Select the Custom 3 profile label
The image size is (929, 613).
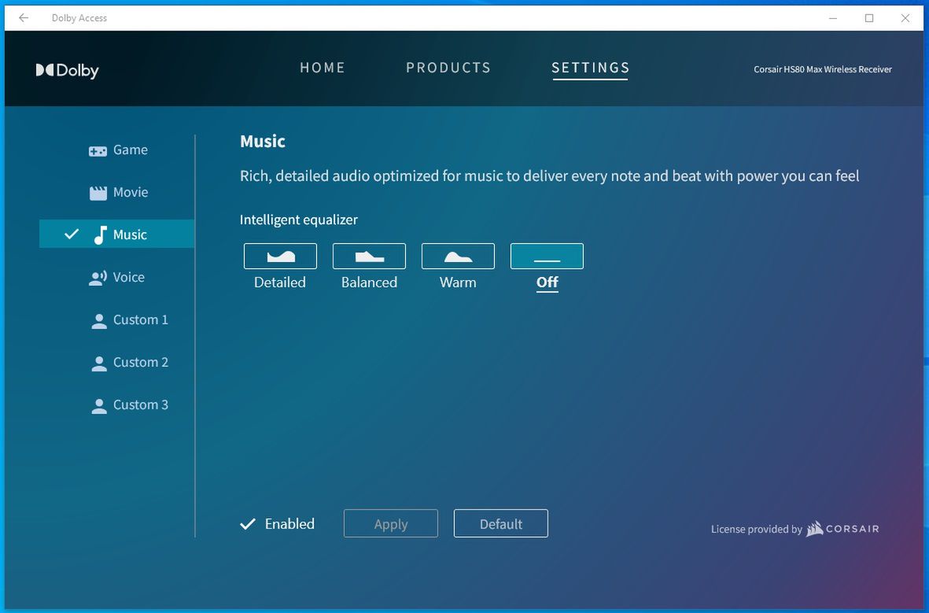click(x=141, y=405)
